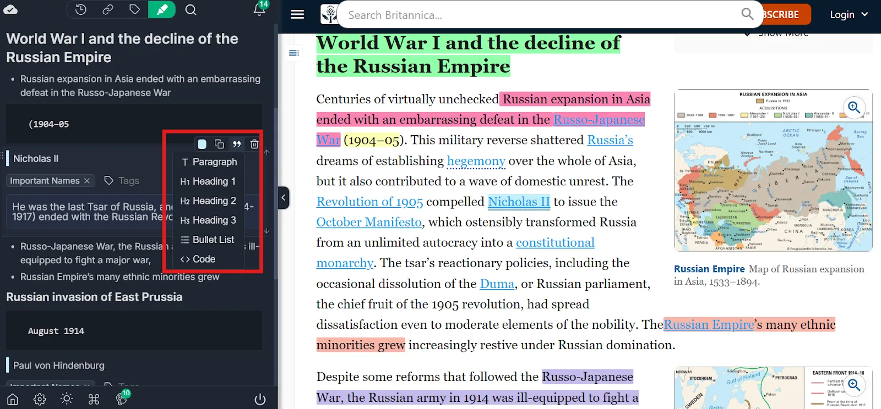Move Nicholas II highlight up with arrow
This screenshot has width=881, height=409.
(x=267, y=152)
